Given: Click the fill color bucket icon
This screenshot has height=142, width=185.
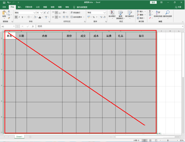Looking at the screenshot, I should [x=35, y=17].
